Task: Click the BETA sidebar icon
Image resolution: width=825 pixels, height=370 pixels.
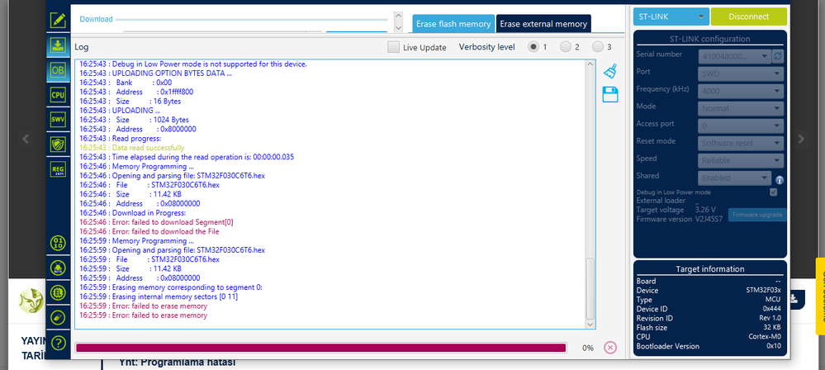Action: (x=58, y=268)
